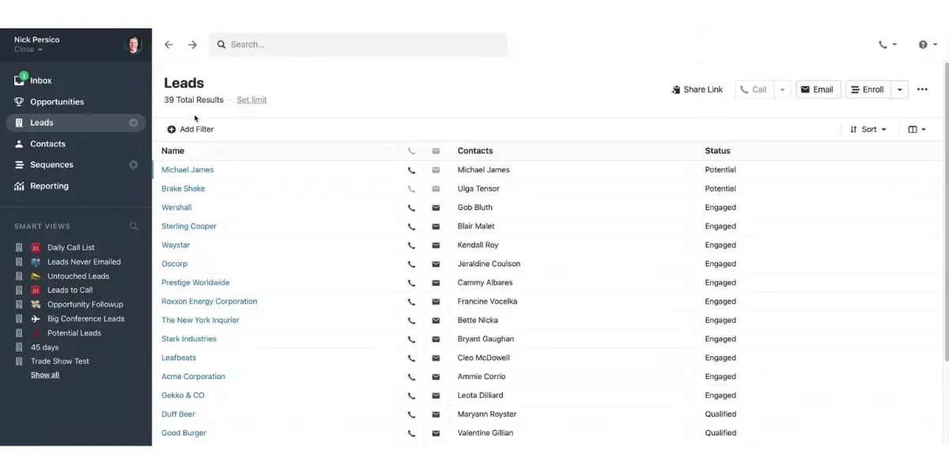The image size is (949, 474).
Task: Click the phone icon in The New York Inquirer row
Action: [411, 321]
